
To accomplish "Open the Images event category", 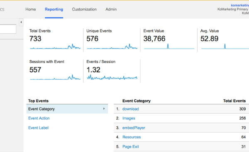I will [129, 118].
